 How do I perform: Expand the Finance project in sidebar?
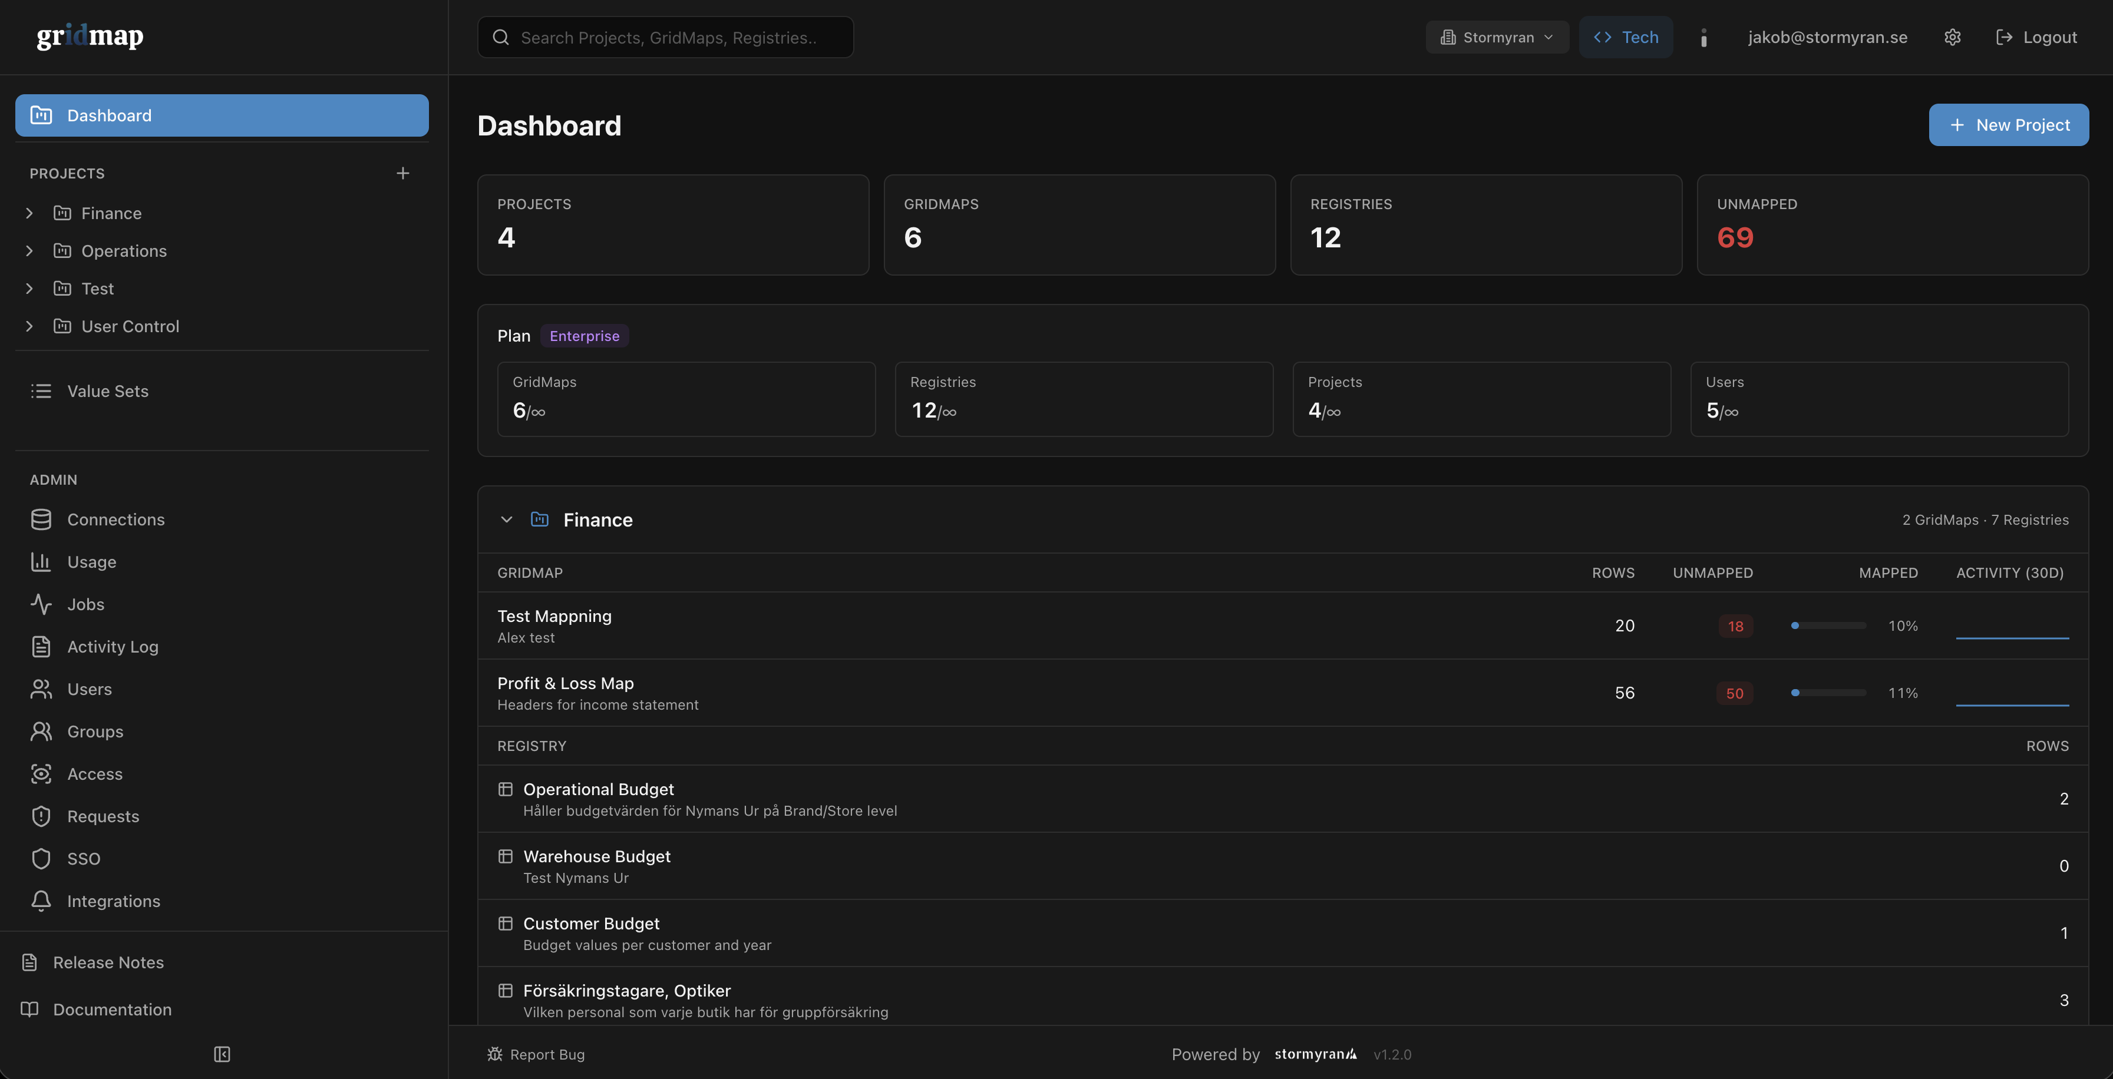pos(29,213)
